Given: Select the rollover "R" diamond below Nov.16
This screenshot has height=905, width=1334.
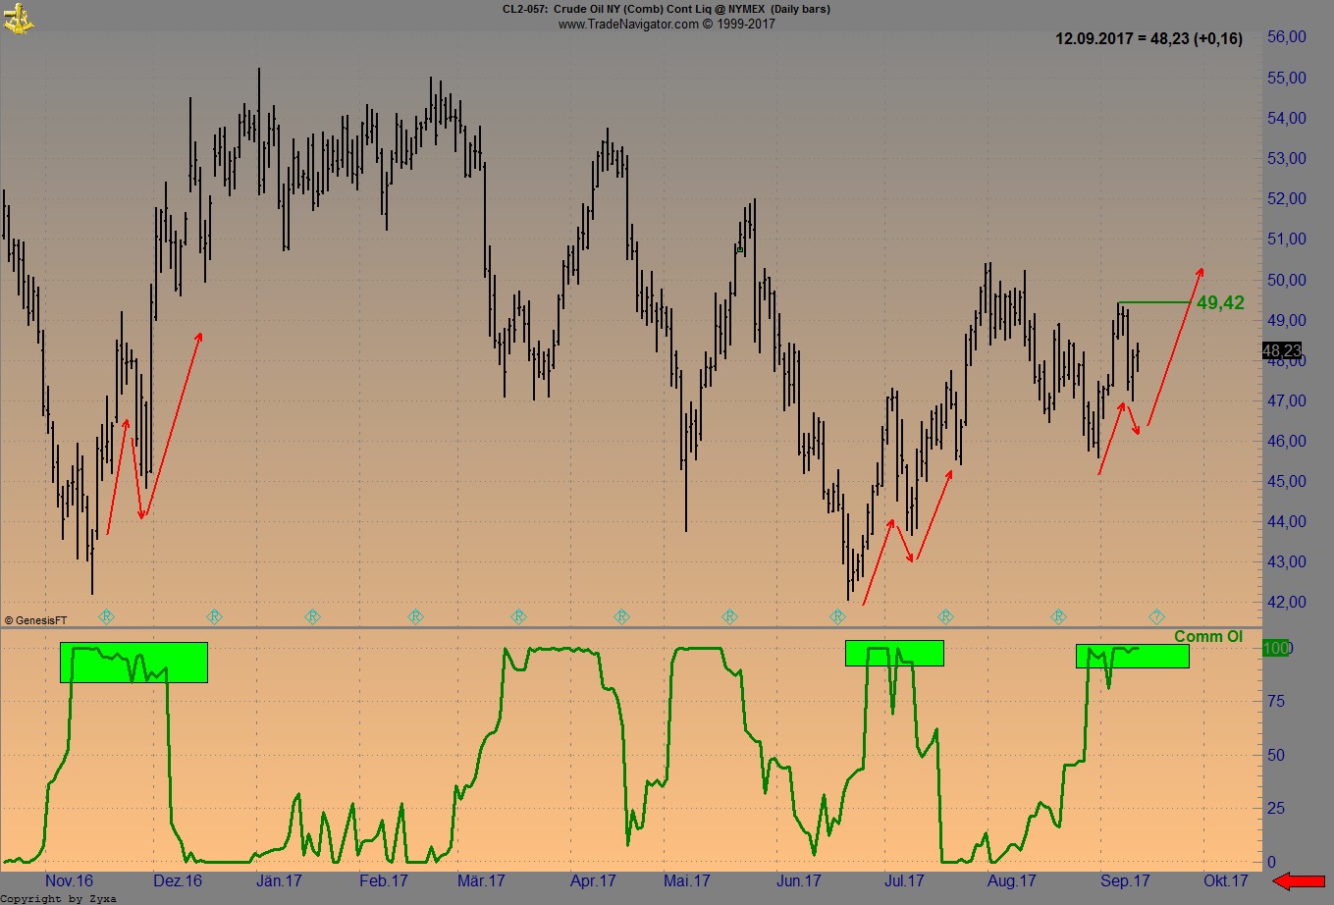Looking at the screenshot, I should (x=107, y=616).
